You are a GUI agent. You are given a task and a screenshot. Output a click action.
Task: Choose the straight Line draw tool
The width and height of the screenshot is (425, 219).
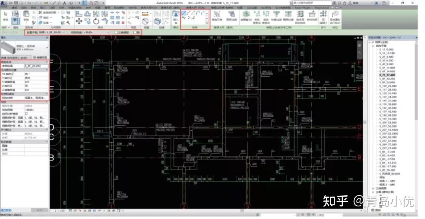point(184,13)
